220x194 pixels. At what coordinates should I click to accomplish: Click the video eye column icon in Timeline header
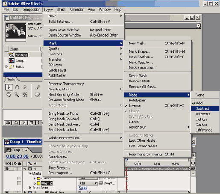pyautogui.click(x=7, y=164)
